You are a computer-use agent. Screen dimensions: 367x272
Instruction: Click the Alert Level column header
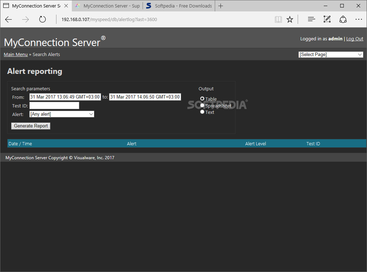pyautogui.click(x=256, y=144)
